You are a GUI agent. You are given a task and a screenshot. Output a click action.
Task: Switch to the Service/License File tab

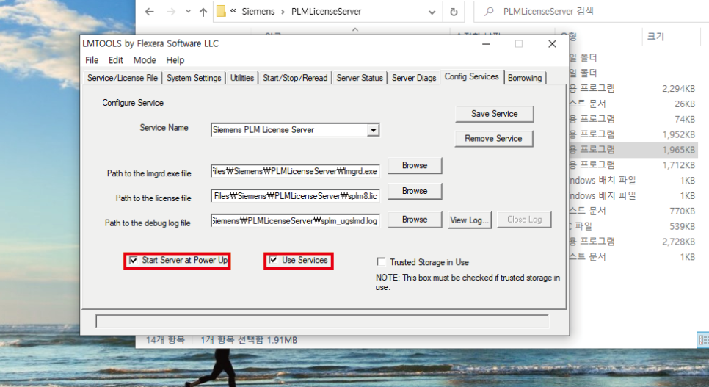(123, 78)
